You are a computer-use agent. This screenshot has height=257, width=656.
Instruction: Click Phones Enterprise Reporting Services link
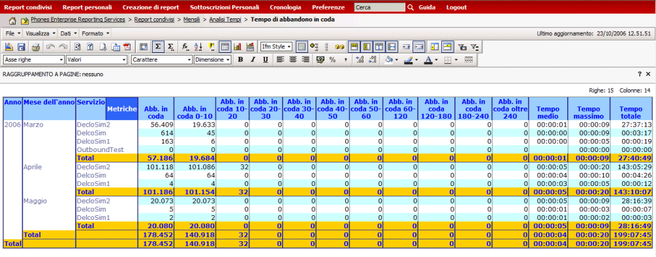coord(78,20)
